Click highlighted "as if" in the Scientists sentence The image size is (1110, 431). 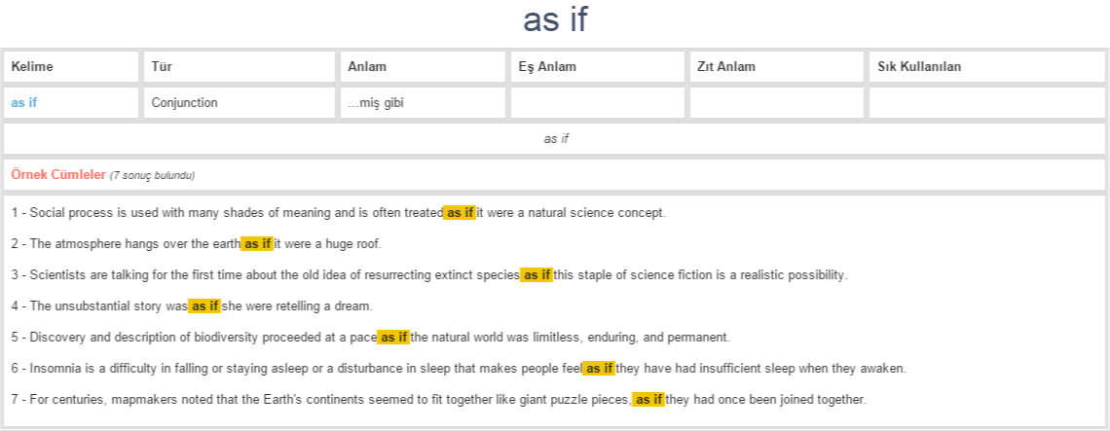click(x=536, y=275)
